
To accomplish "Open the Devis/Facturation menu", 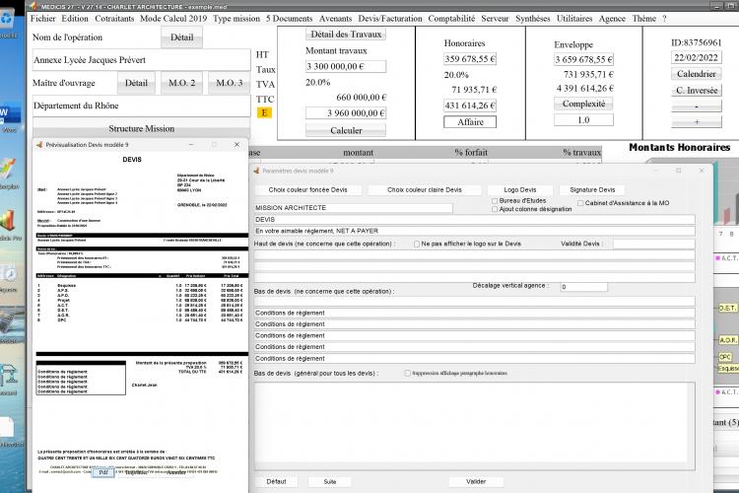I will [390, 19].
